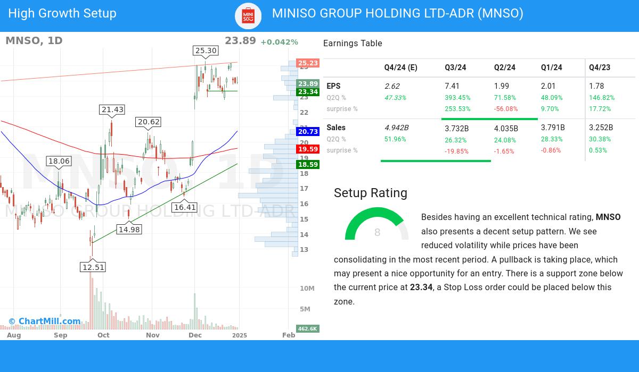Click the 23.34 support price tag
The height and width of the screenshot is (372, 639).
coord(308,92)
